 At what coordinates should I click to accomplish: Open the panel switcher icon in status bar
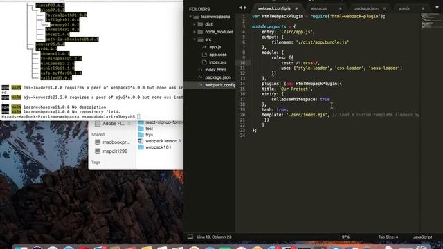coord(190,237)
